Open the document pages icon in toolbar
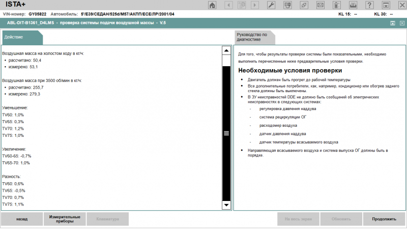Image resolution: width=407 pixels, height=229 pixels. [242, 5]
